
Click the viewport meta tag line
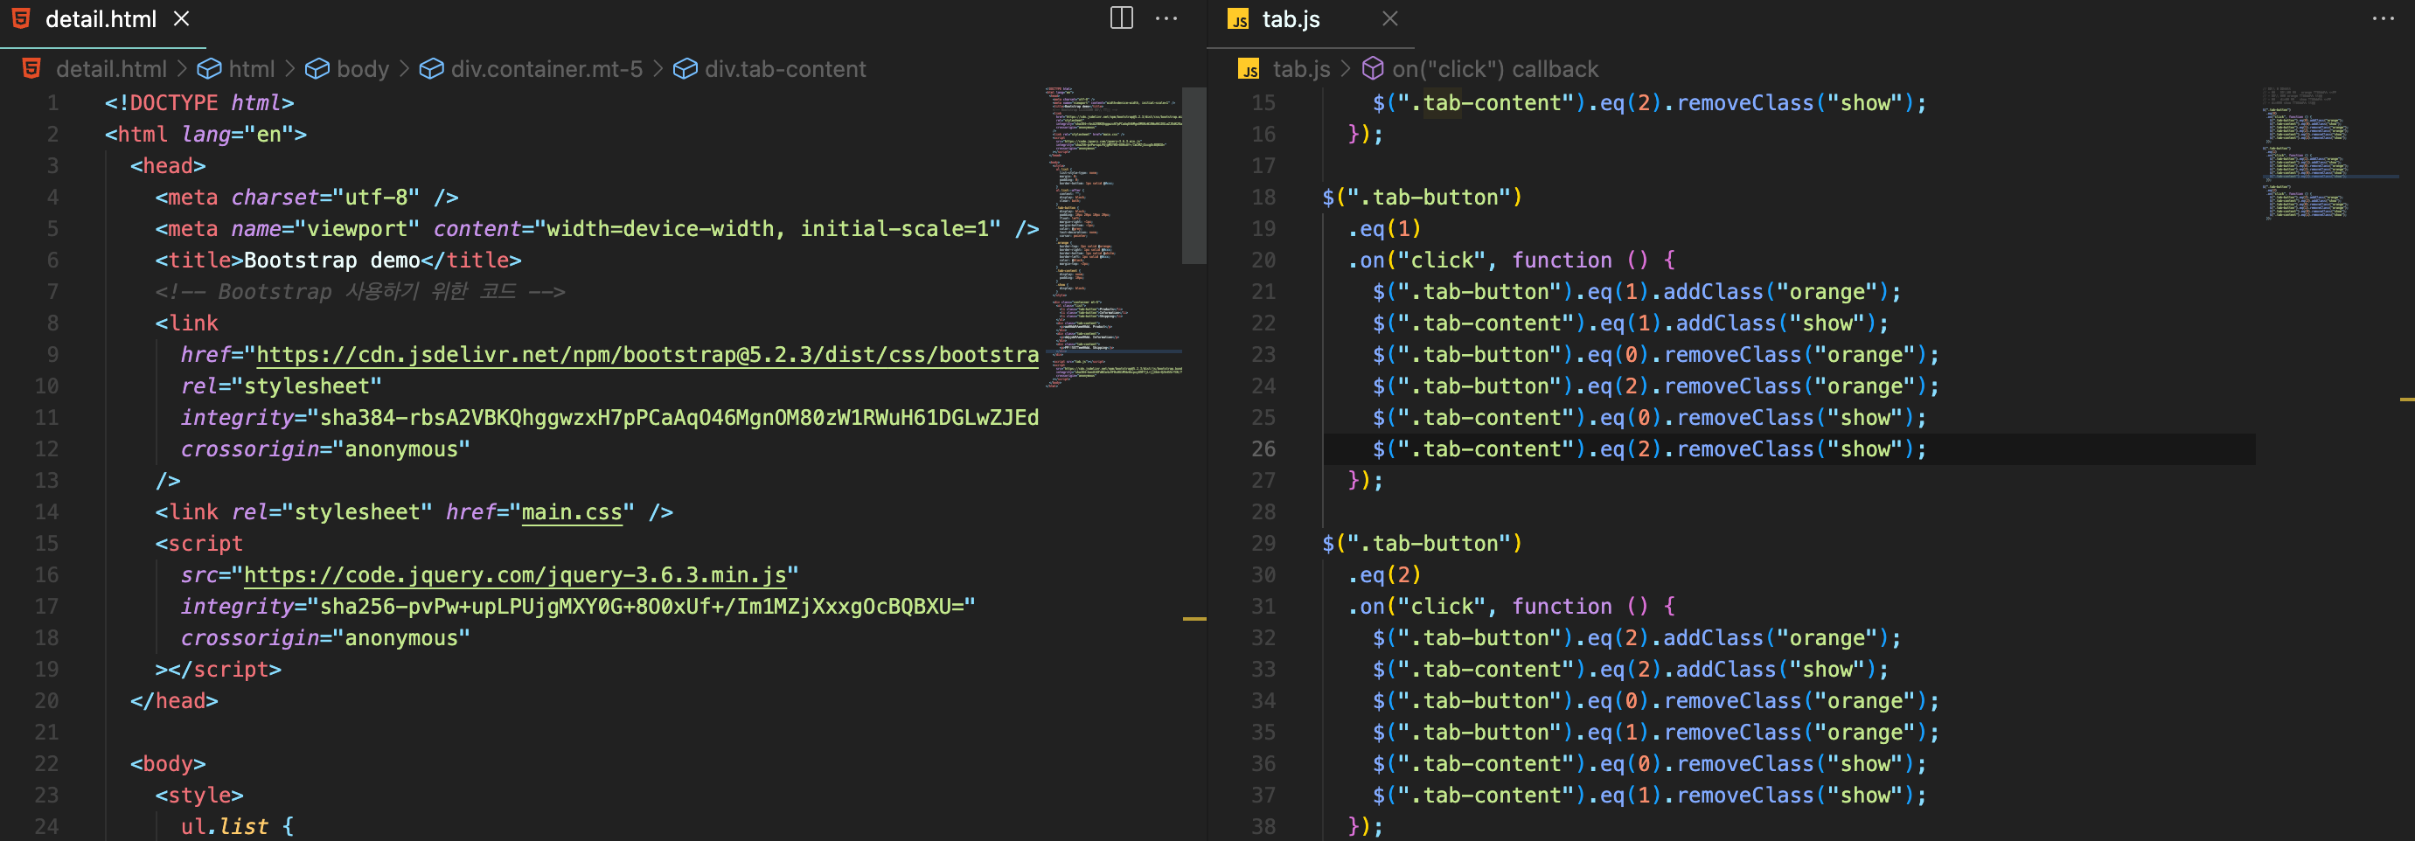(x=597, y=229)
